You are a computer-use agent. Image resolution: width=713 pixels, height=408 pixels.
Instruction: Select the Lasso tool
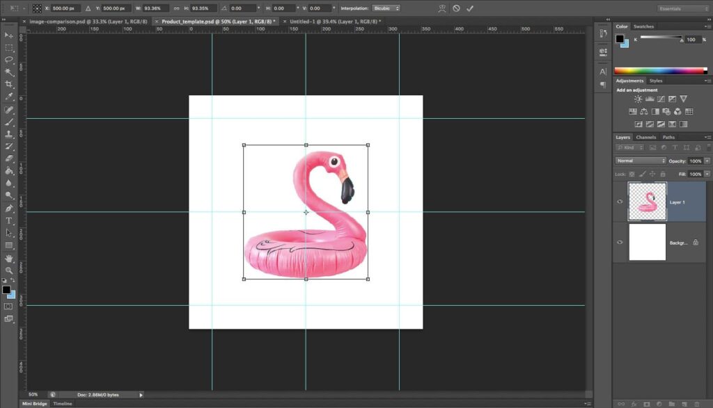pyautogui.click(x=9, y=60)
